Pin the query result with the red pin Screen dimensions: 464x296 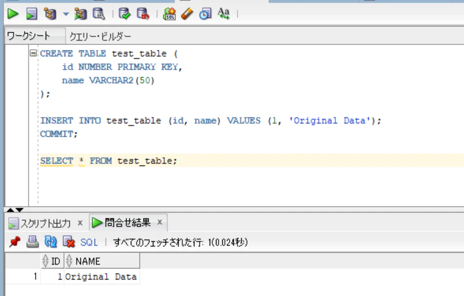tap(15, 242)
